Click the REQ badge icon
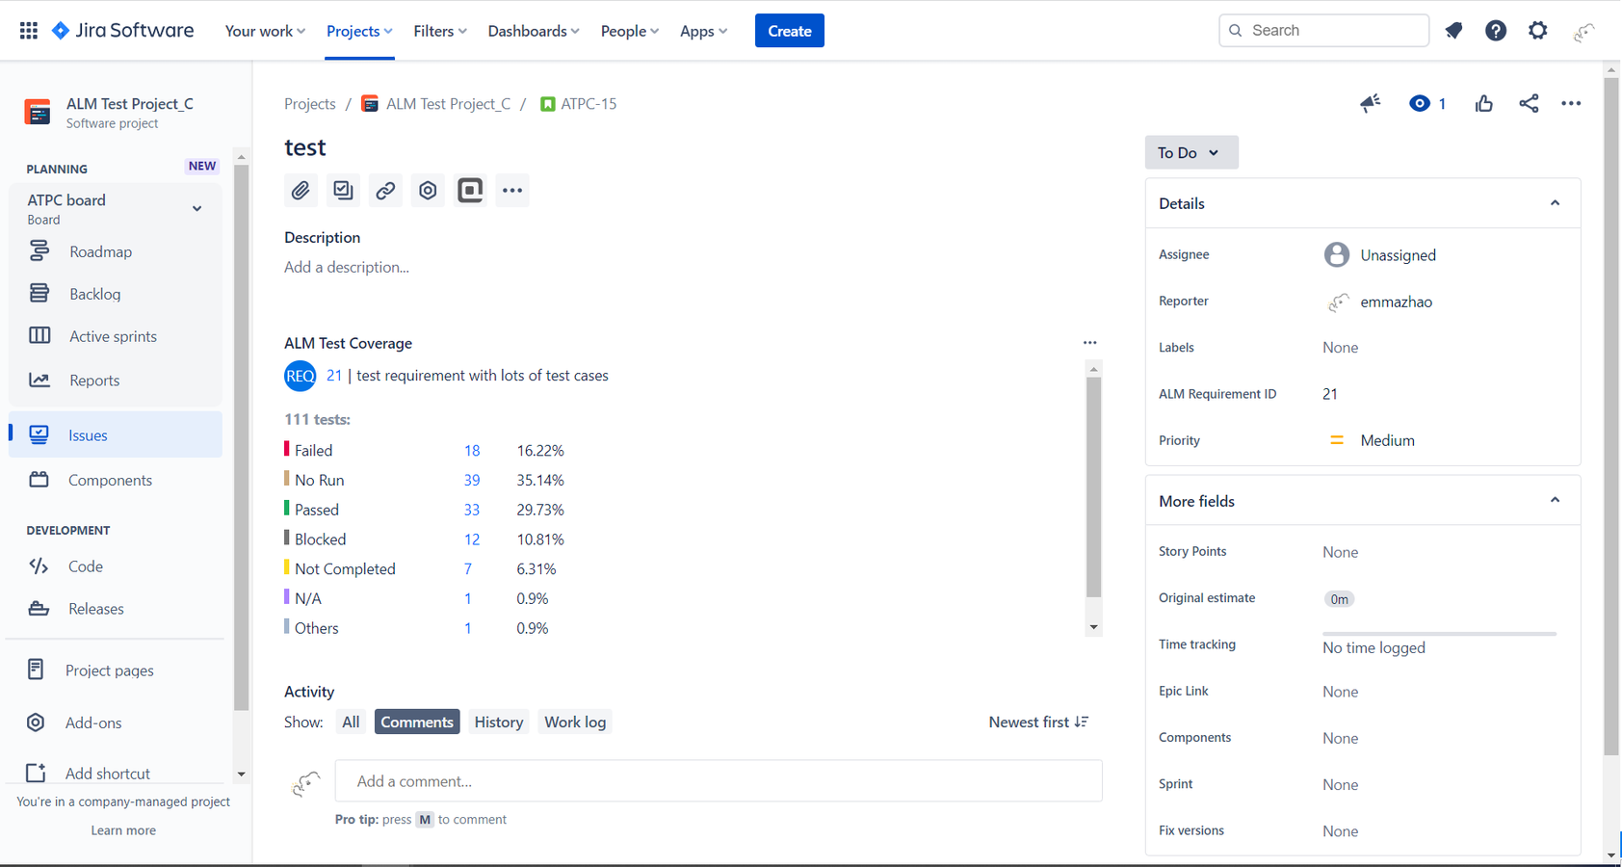Viewport: 1622px width, 867px height. click(x=301, y=376)
